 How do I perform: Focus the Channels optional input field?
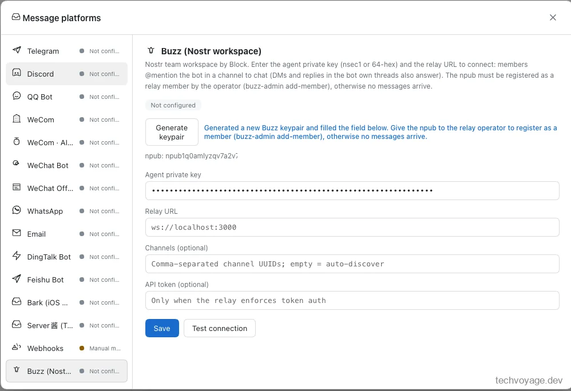[x=352, y=264]
